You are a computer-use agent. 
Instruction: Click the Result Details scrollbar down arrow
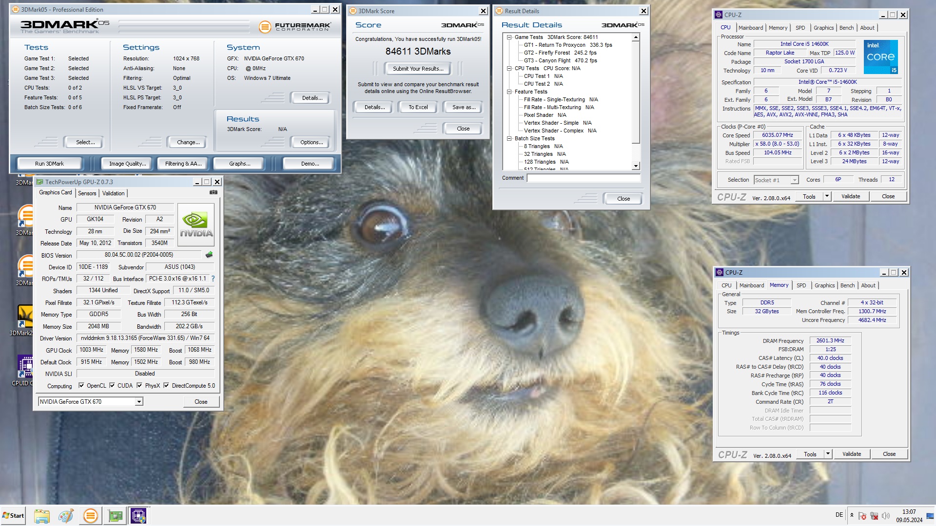[636, 166]
